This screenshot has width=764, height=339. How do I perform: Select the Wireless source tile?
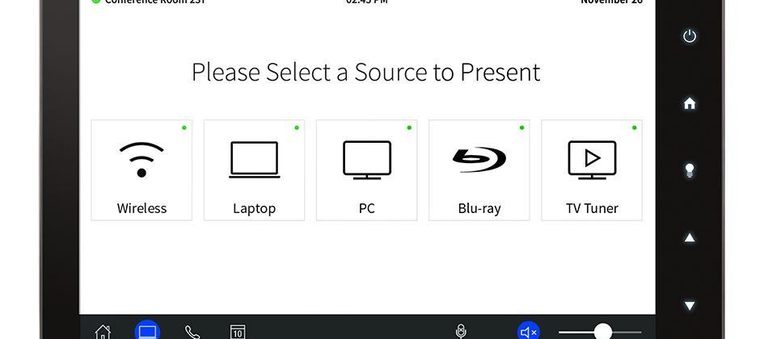pos(141,170)
